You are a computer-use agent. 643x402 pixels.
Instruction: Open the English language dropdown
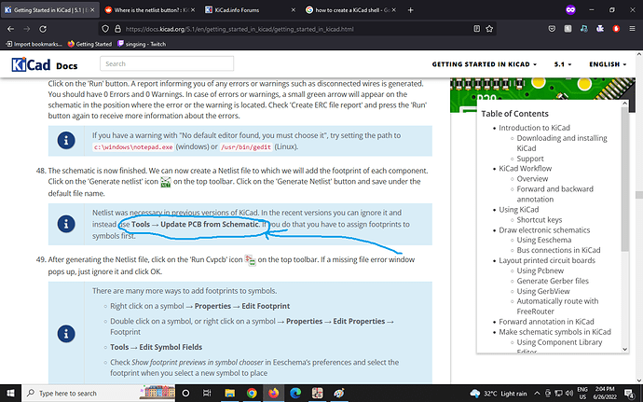coord(608,64)
